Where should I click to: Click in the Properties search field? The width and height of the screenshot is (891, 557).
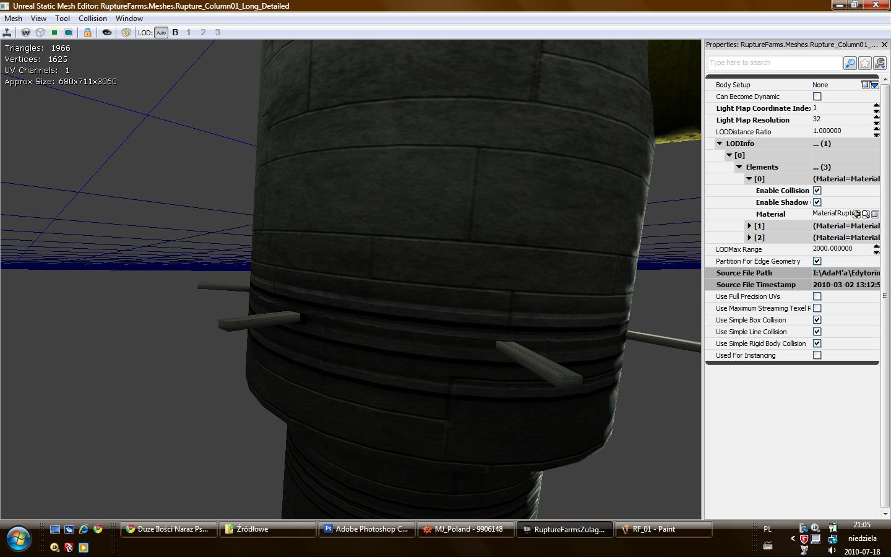click(775, 63)
